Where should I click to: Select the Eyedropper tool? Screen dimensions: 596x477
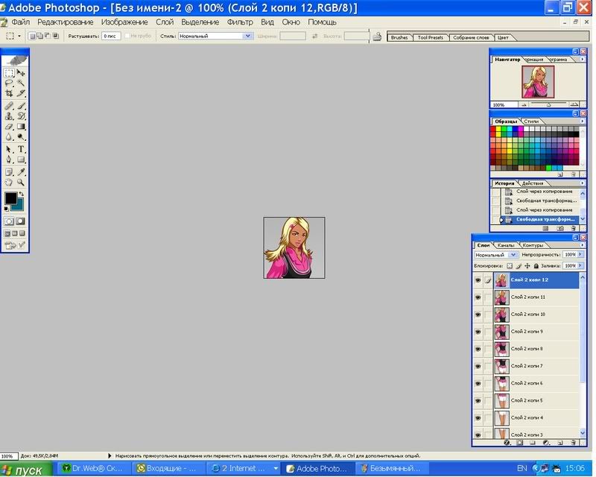(x=21, y=172)
